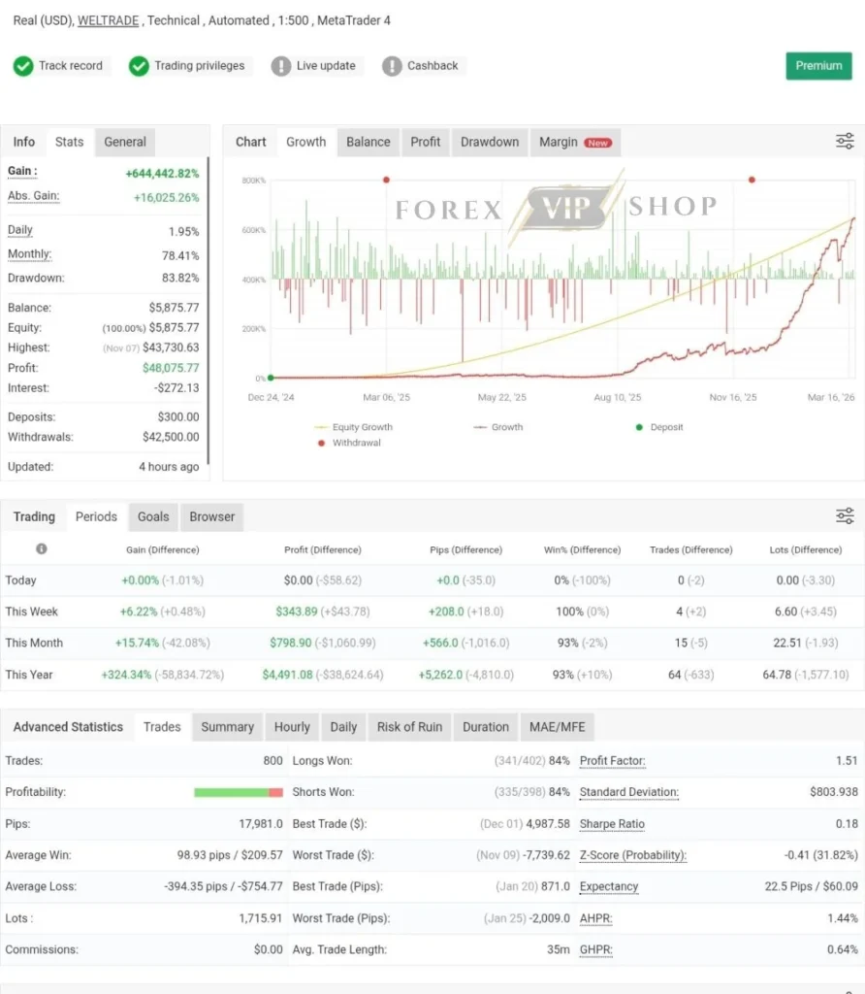Viewport: 865px width, 994px height.
Task: Click the first red withdrawal marker on the chart
Action: tap(386, 180)
